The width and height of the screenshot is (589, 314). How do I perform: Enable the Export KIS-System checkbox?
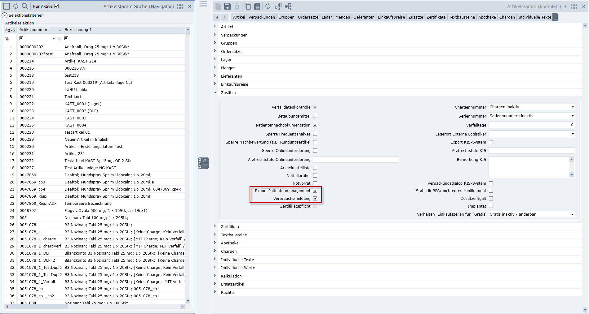[x=491, y=142]
